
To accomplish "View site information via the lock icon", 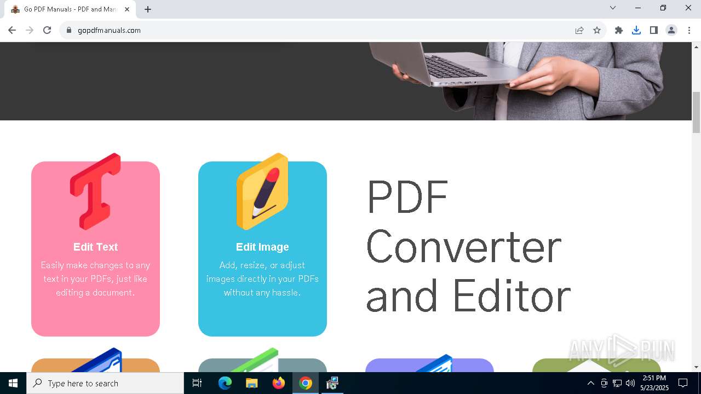I will coord(68,30).
